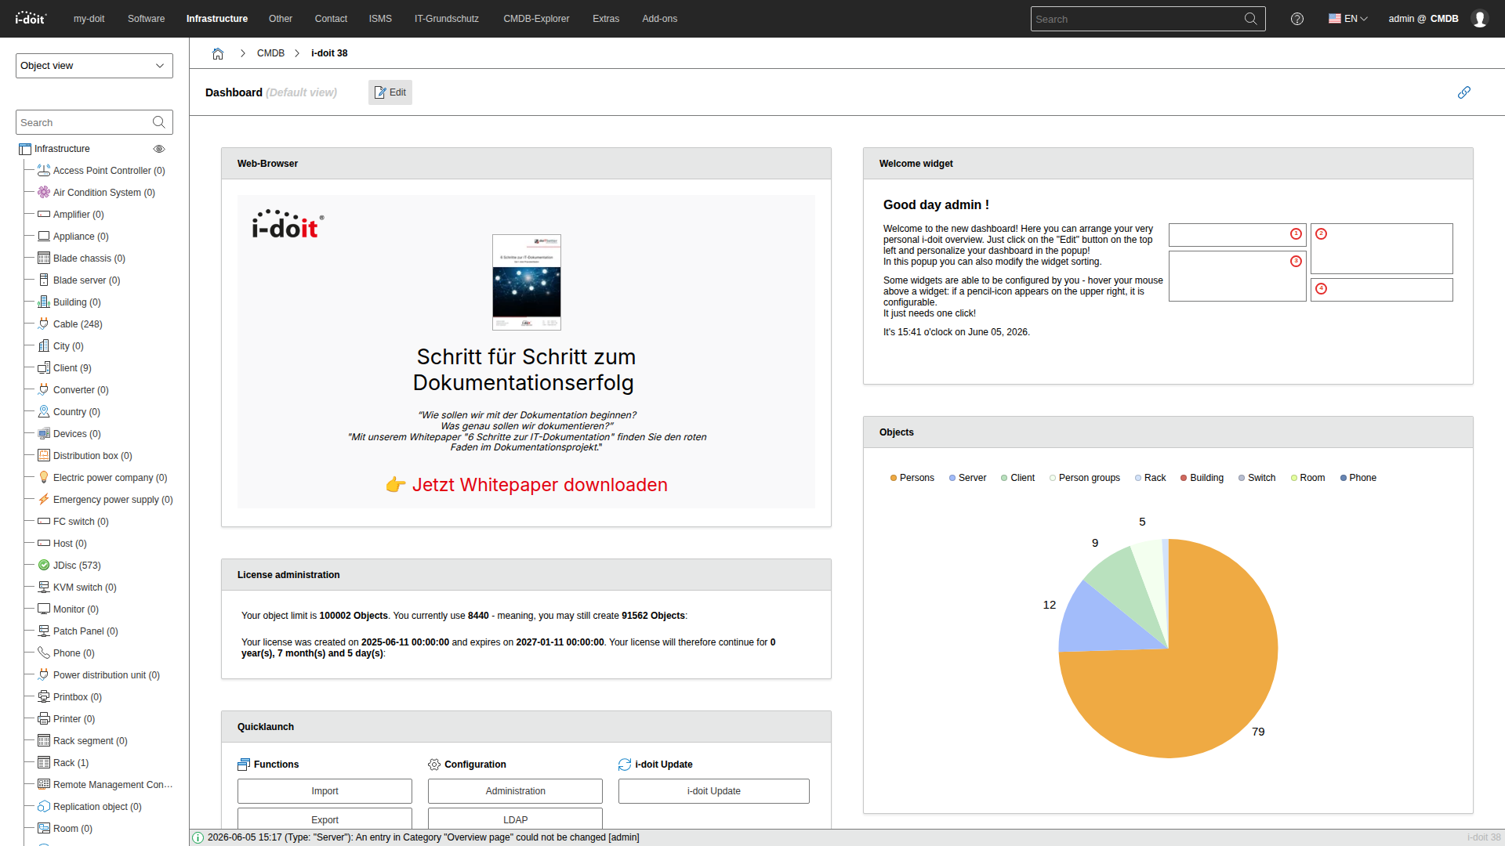
Task: Click the info icon in status bar
Action: coord(198,837)
